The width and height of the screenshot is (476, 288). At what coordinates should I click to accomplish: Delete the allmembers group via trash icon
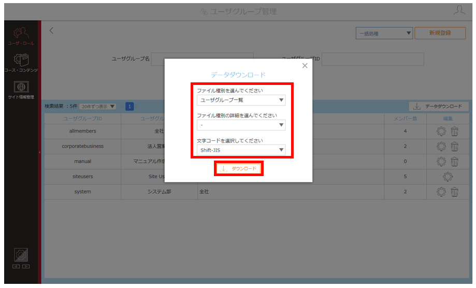pos(454,132)
